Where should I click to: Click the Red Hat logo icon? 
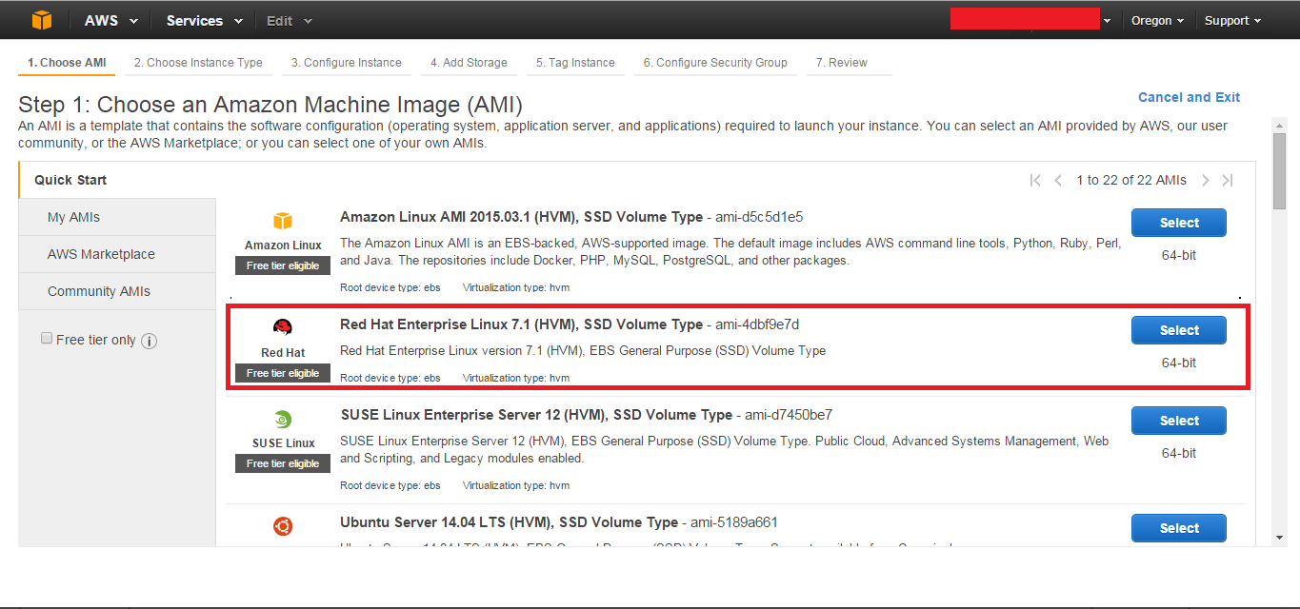[283, 328]
